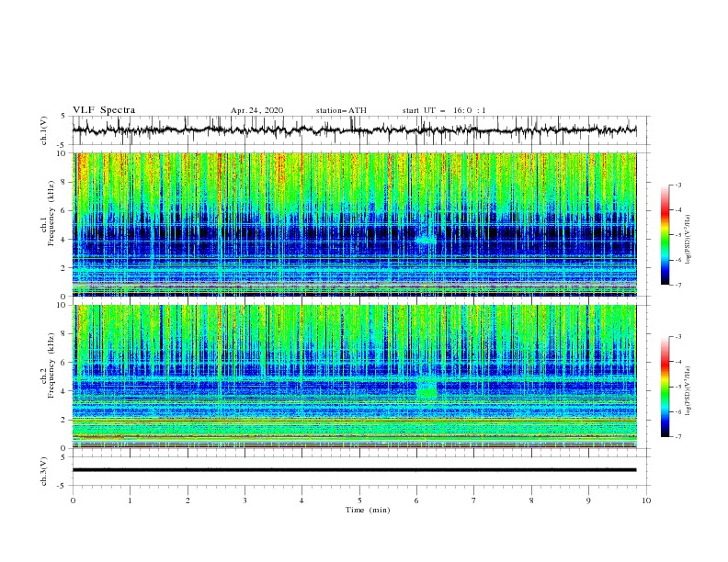Click time axis tick label "0"

(73, 500)
